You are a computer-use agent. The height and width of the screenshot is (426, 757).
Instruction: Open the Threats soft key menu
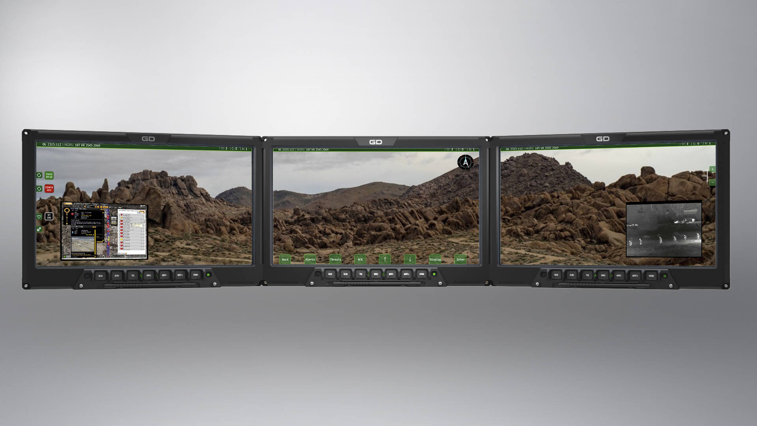click(x=334, y=259)
